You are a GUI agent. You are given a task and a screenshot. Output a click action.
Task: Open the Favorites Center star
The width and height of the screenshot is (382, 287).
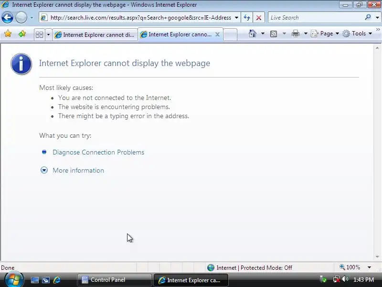pos(8,33)
